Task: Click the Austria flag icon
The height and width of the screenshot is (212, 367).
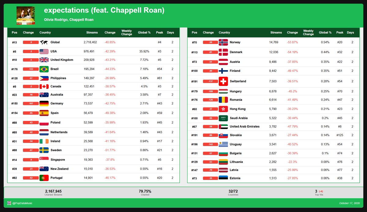Action: 223,62
